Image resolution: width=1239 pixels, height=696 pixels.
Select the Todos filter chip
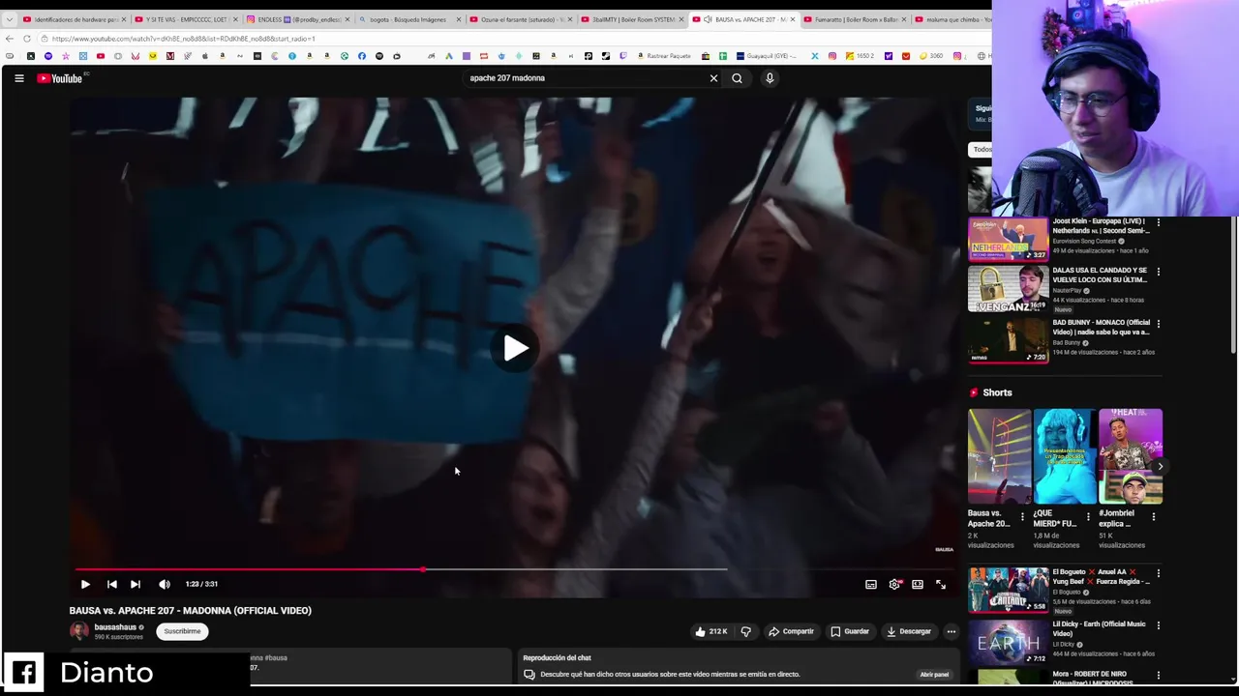coord(980,149)
